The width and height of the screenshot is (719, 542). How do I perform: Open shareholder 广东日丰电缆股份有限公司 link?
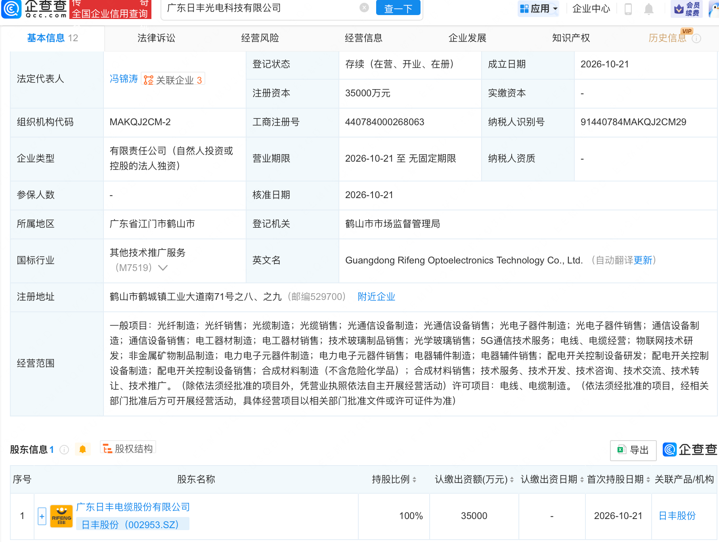click(x=133, y=507)
